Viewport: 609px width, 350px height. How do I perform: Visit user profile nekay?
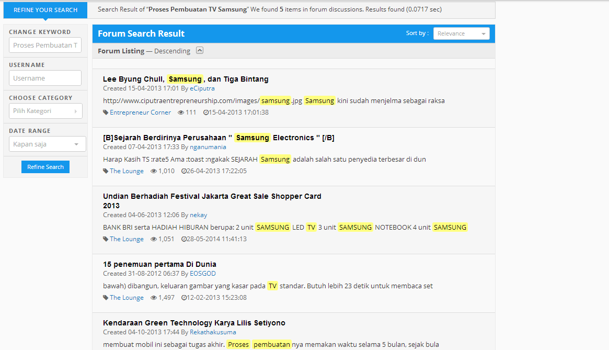coord(198,215)
